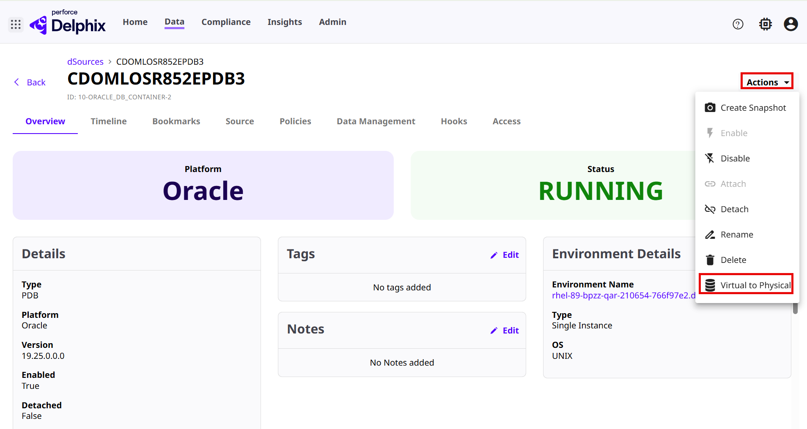Open the Source tab

coord(240,121)
